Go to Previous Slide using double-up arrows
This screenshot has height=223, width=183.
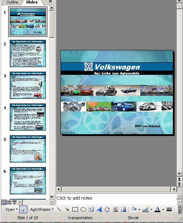click(x=179, y=179)
